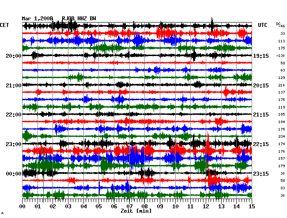Click the "21:00" CET time label
287x218 pixels.
[14, 86]
